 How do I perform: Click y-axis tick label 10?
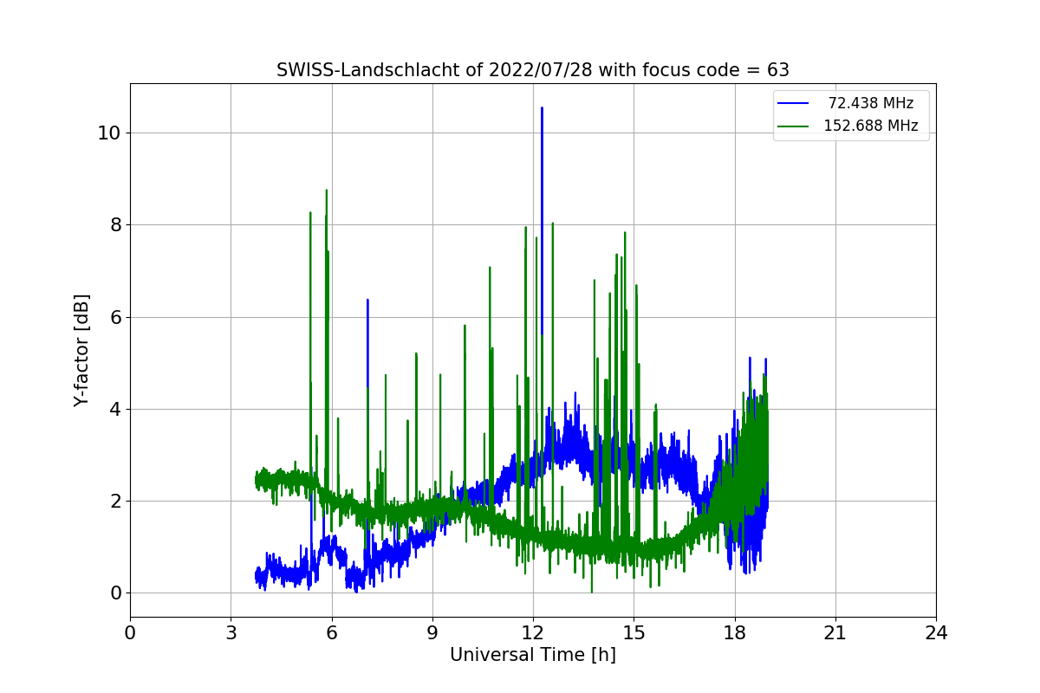point(109,133)
